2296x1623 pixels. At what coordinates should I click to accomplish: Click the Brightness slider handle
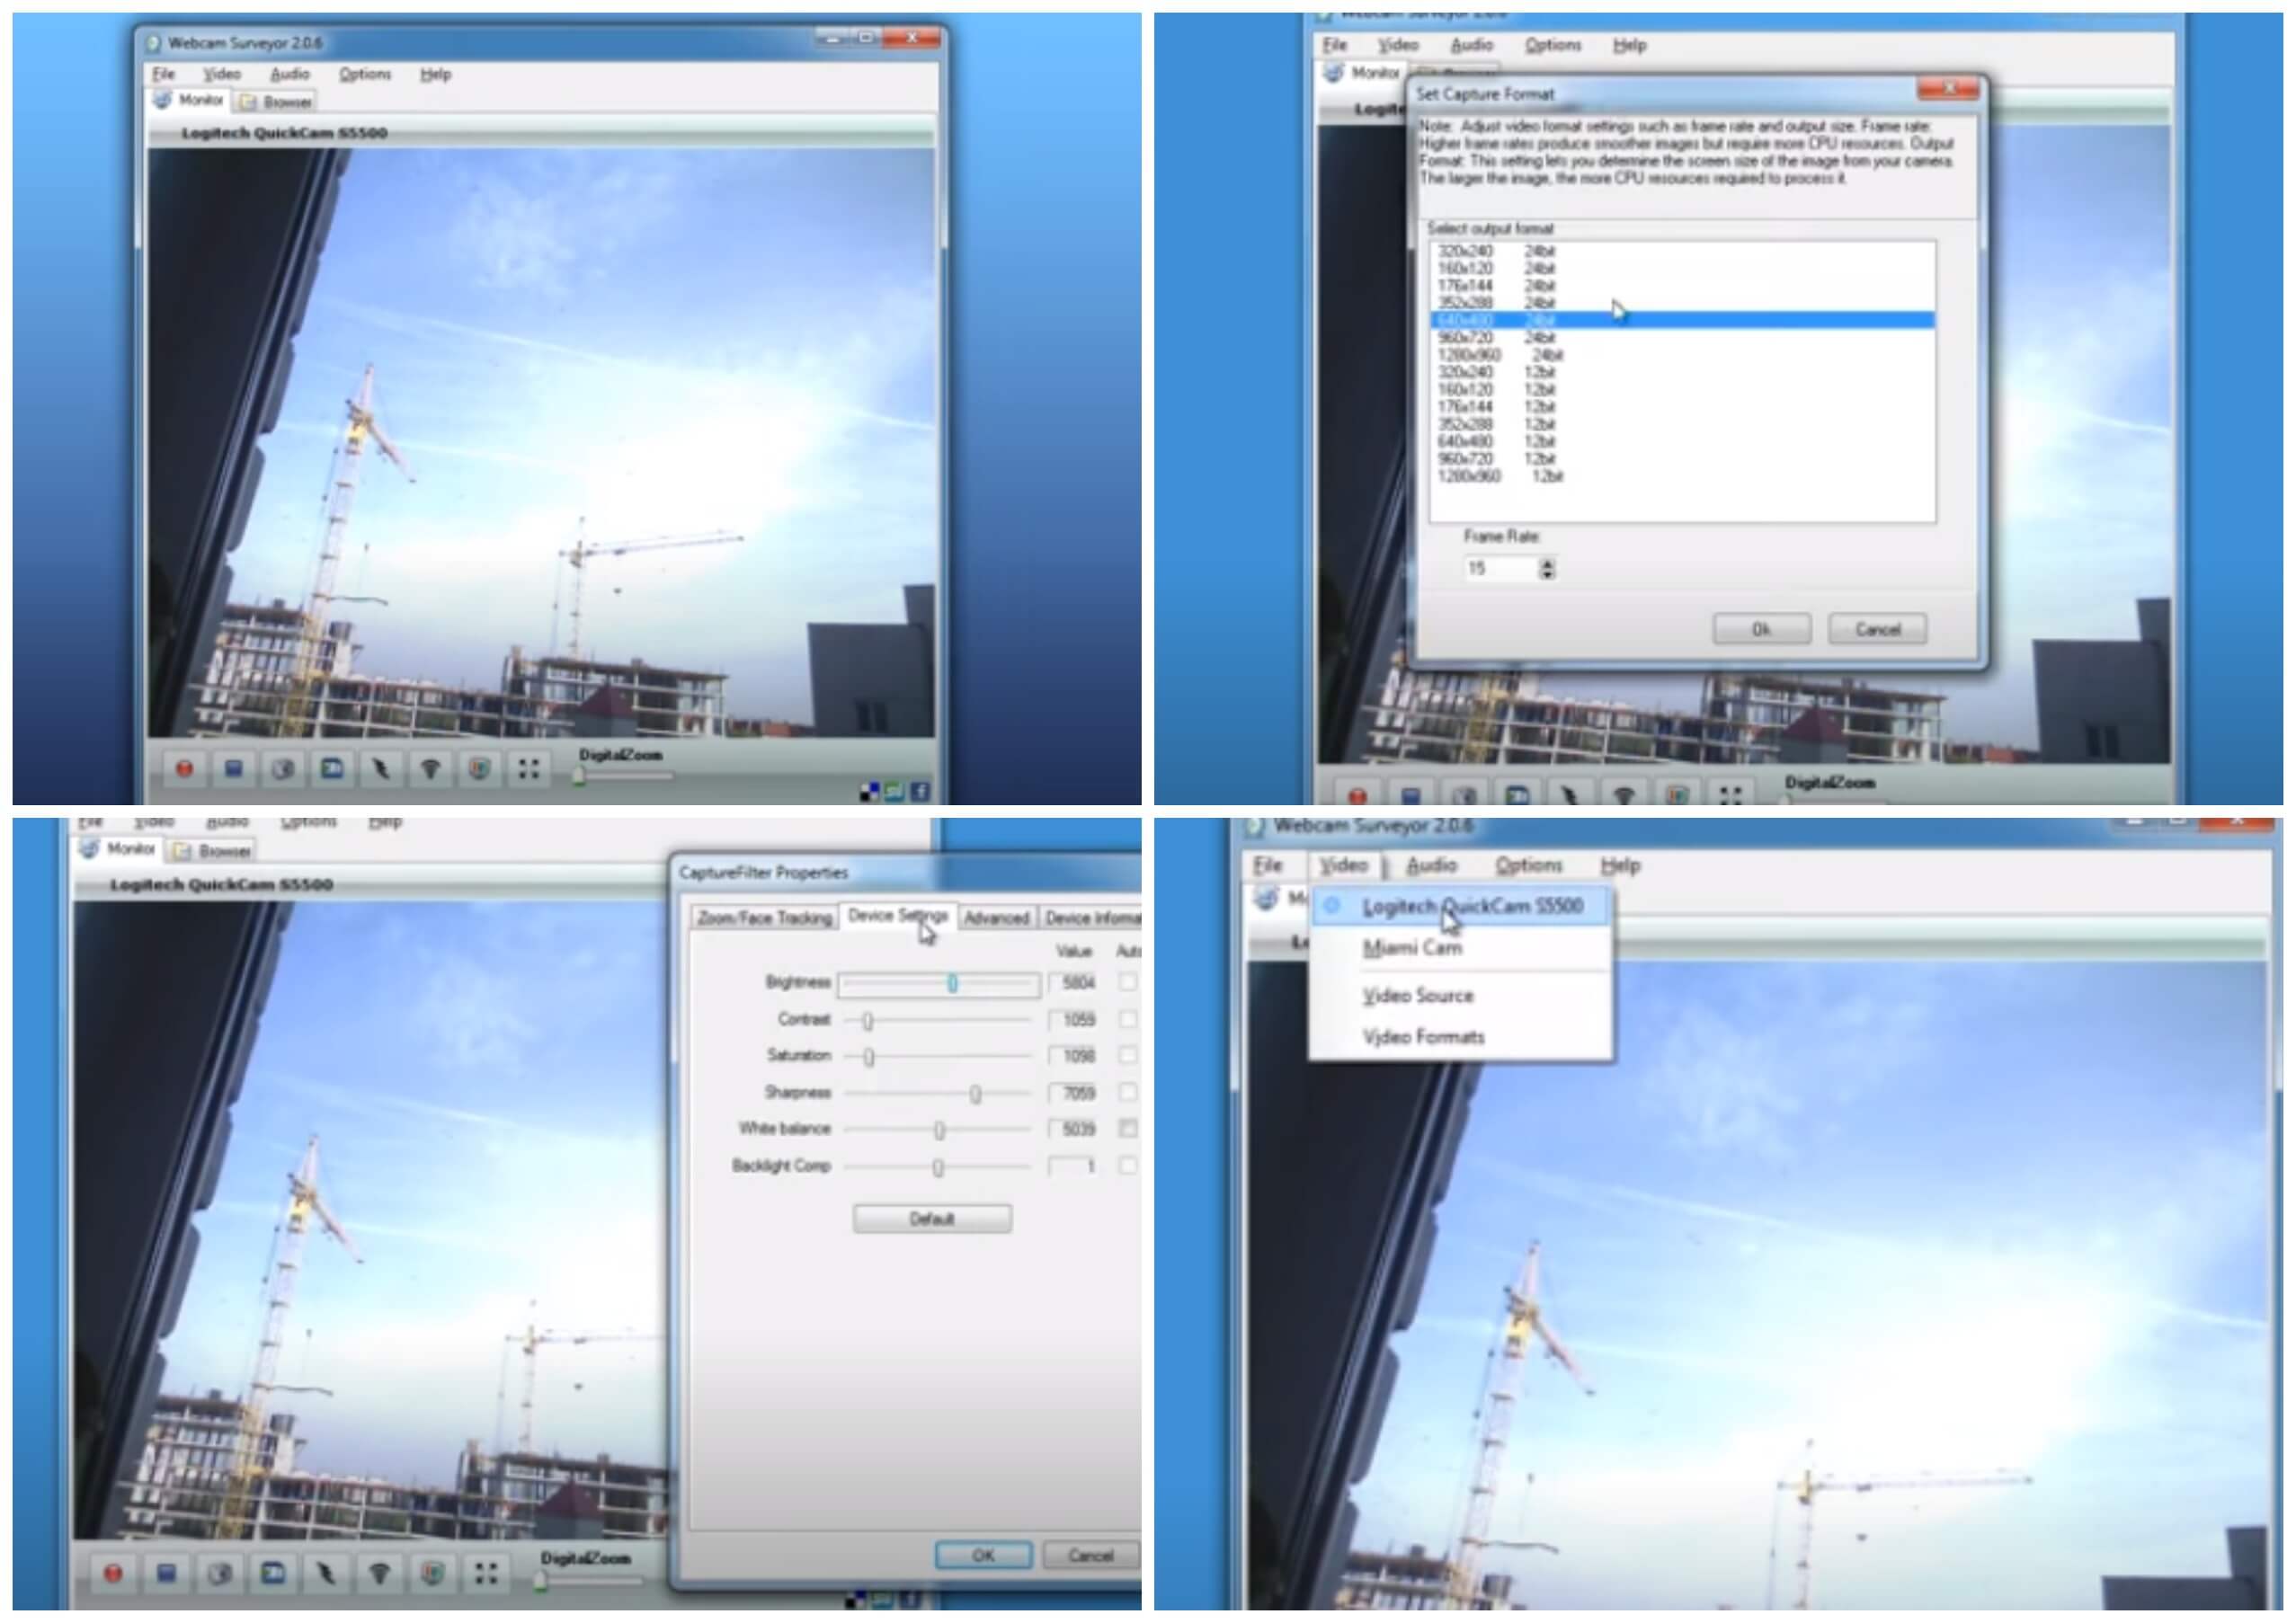point(952,983)
